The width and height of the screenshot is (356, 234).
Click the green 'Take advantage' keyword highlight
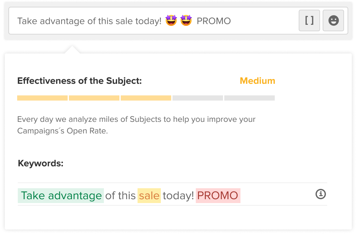[x=61, y=196]
